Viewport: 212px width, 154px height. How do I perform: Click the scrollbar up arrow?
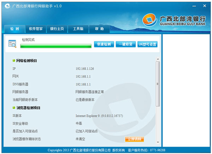[x=158, y=59]
